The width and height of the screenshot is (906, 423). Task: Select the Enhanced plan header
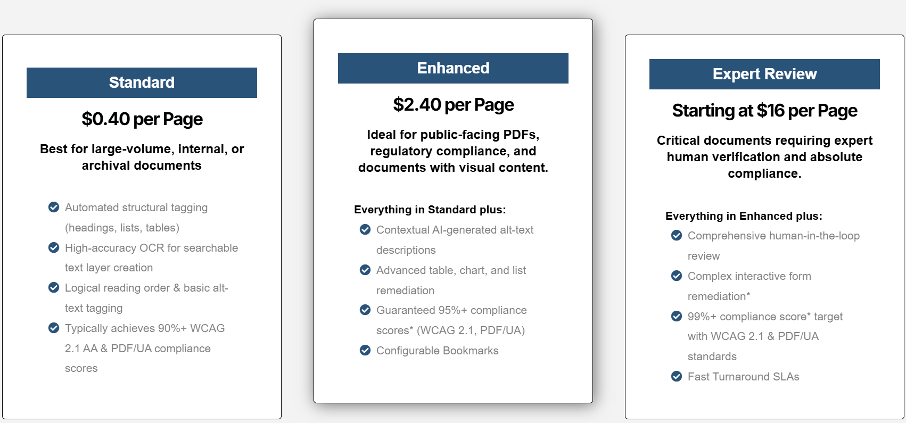(x=453, y=68)
